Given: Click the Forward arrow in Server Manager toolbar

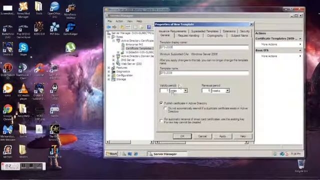Looking at the screenshot, I should (114, 27).
